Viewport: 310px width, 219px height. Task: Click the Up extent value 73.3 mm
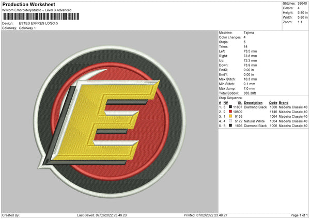pyautogui.click(x=250, y=60)
